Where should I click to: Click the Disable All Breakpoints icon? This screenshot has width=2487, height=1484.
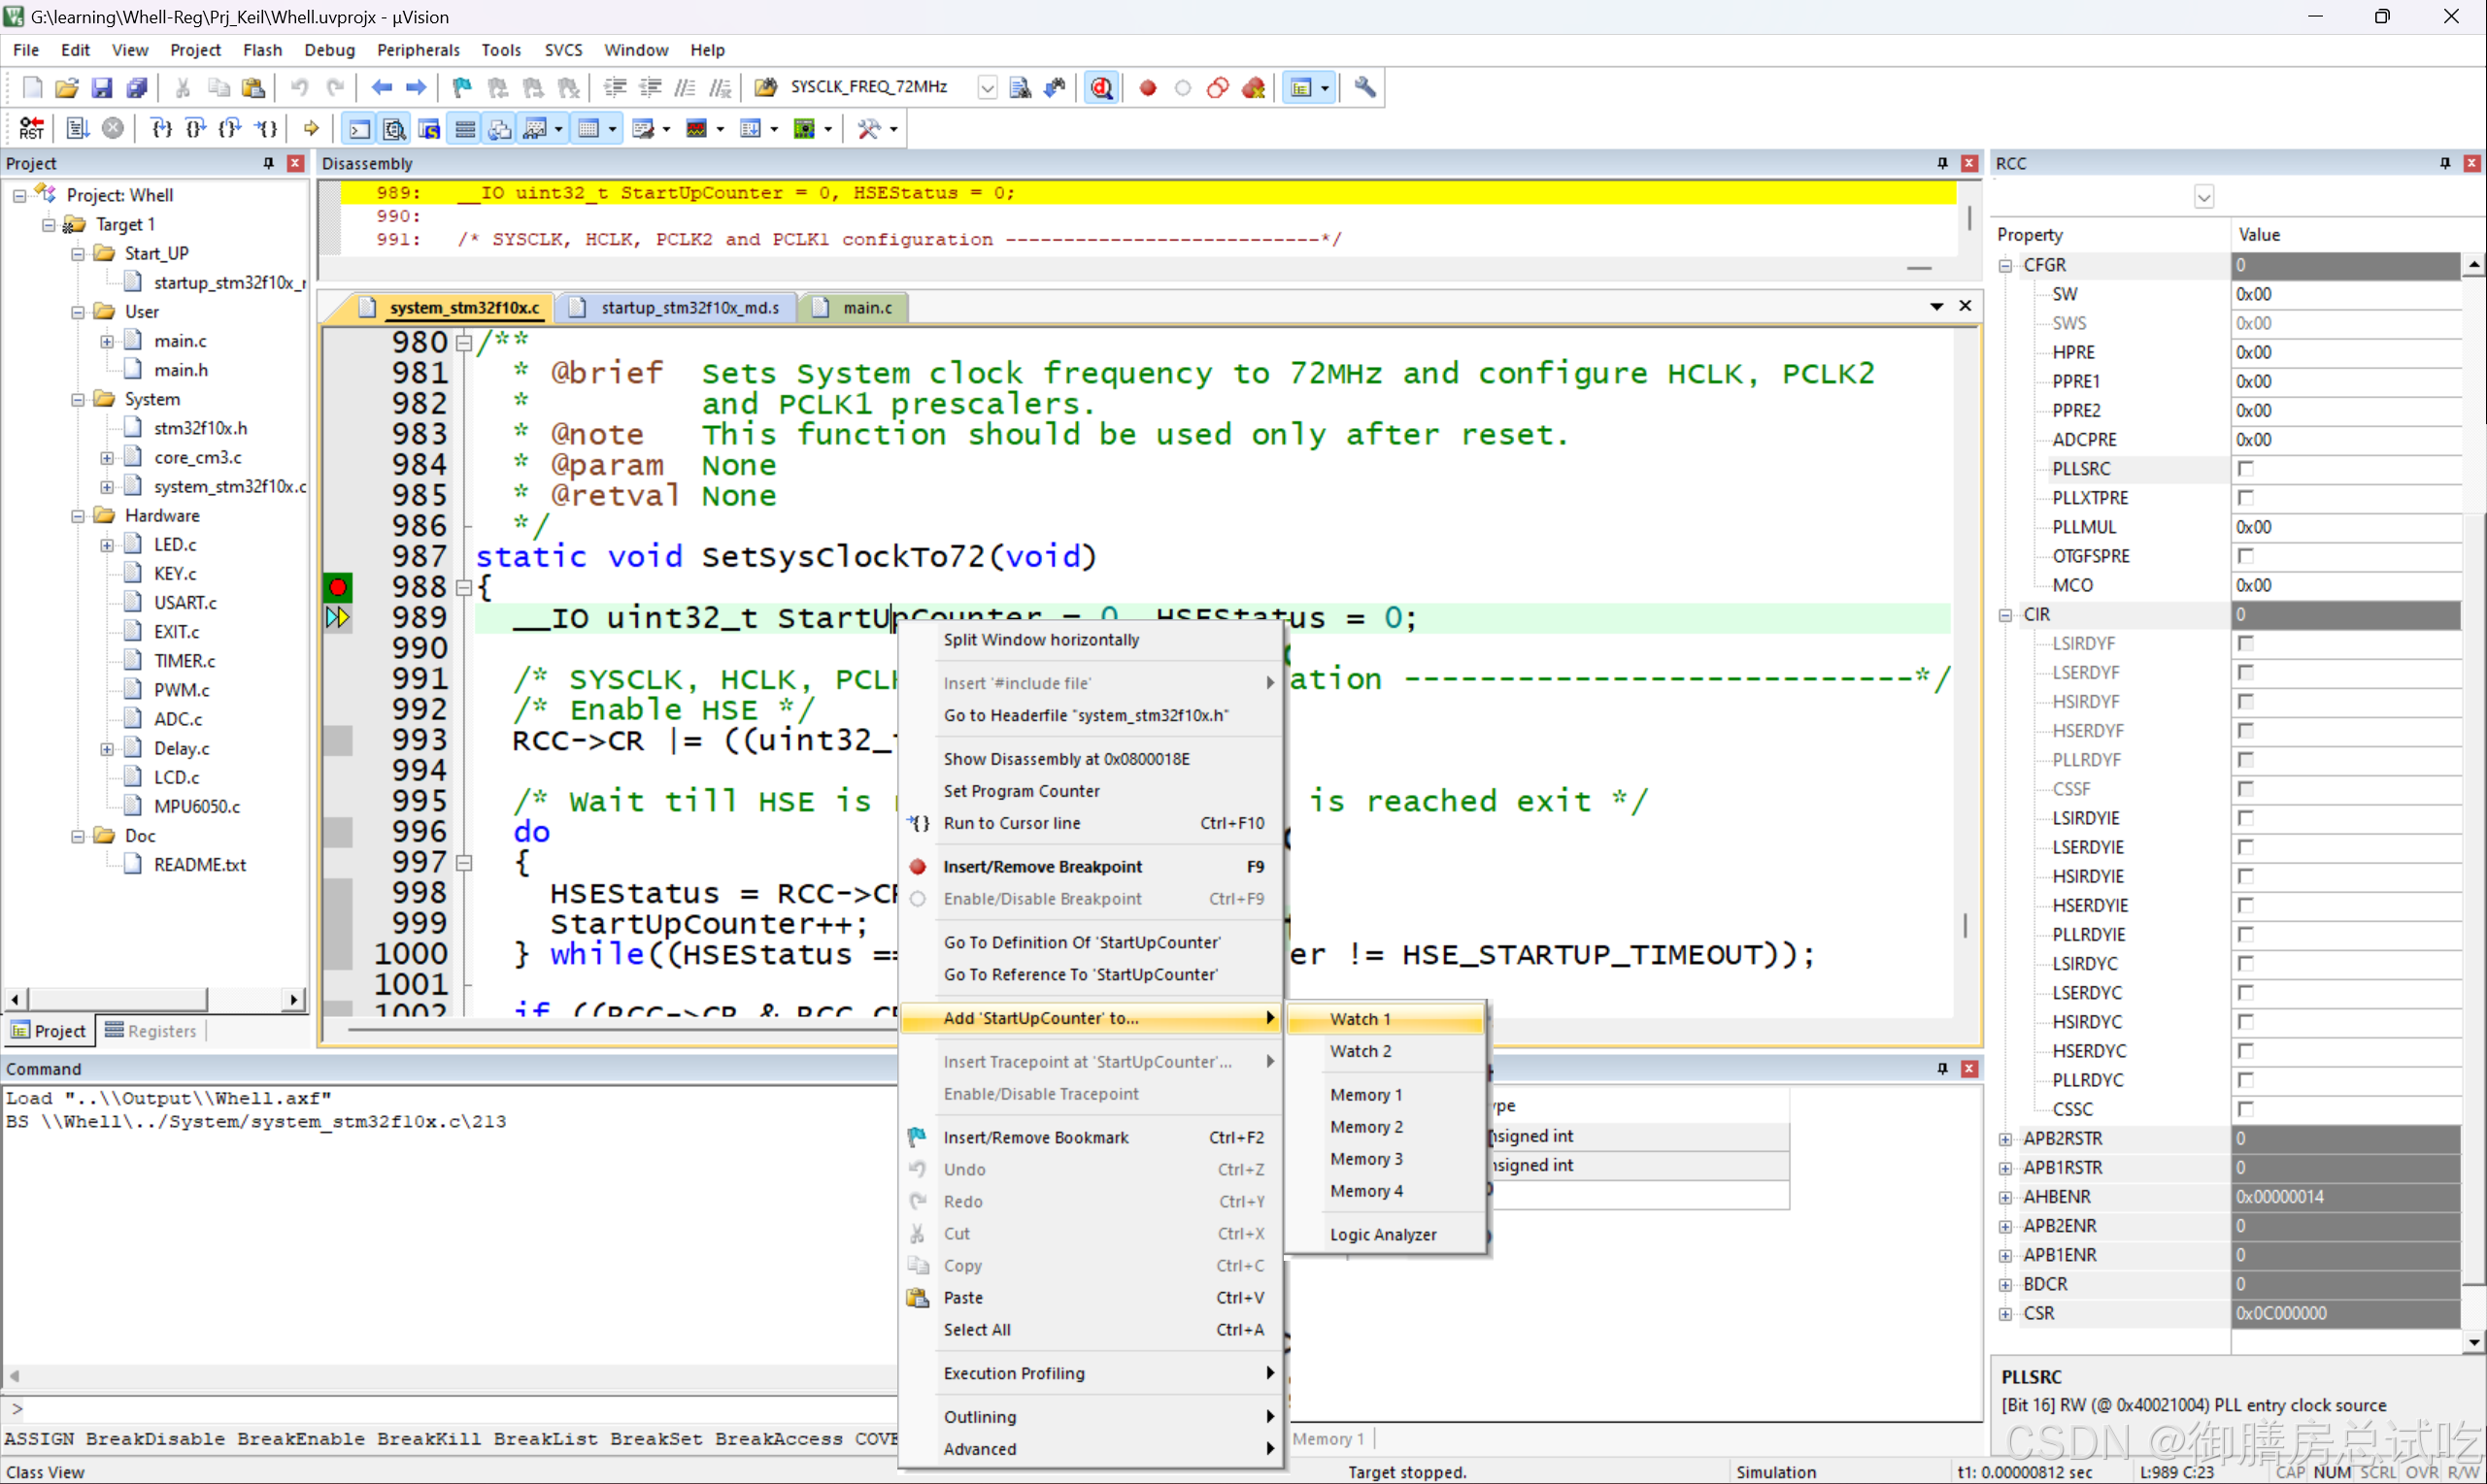[x=1218, y=87]
